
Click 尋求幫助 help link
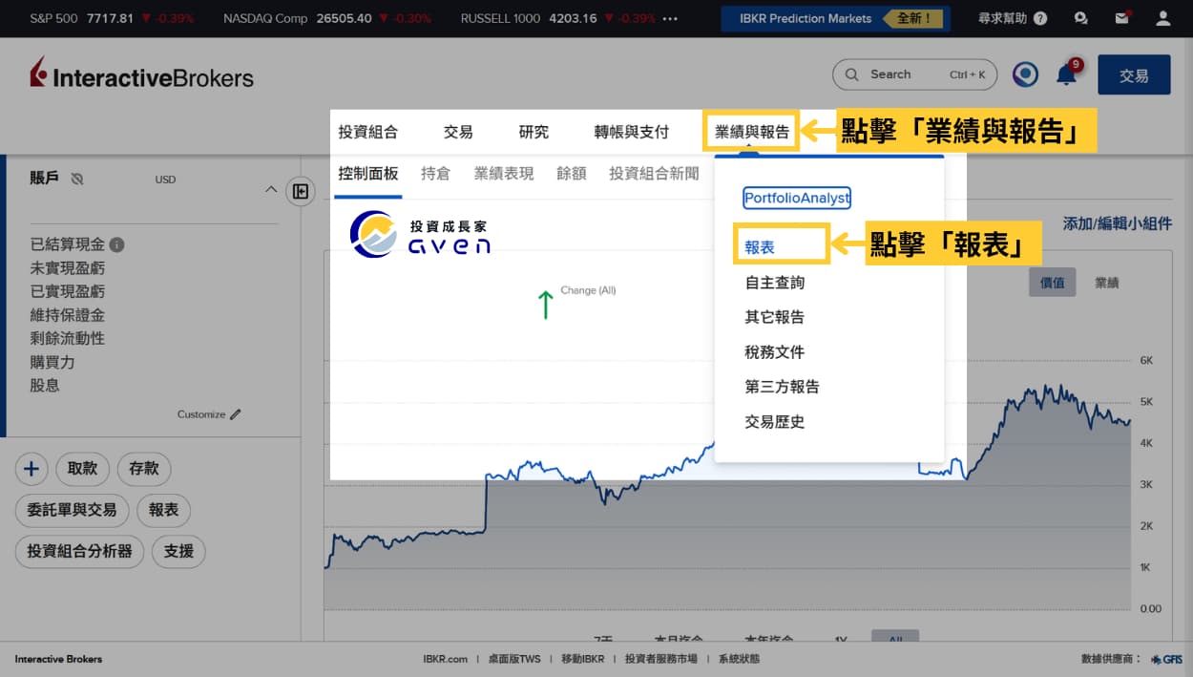click(x=1004, y=18)
